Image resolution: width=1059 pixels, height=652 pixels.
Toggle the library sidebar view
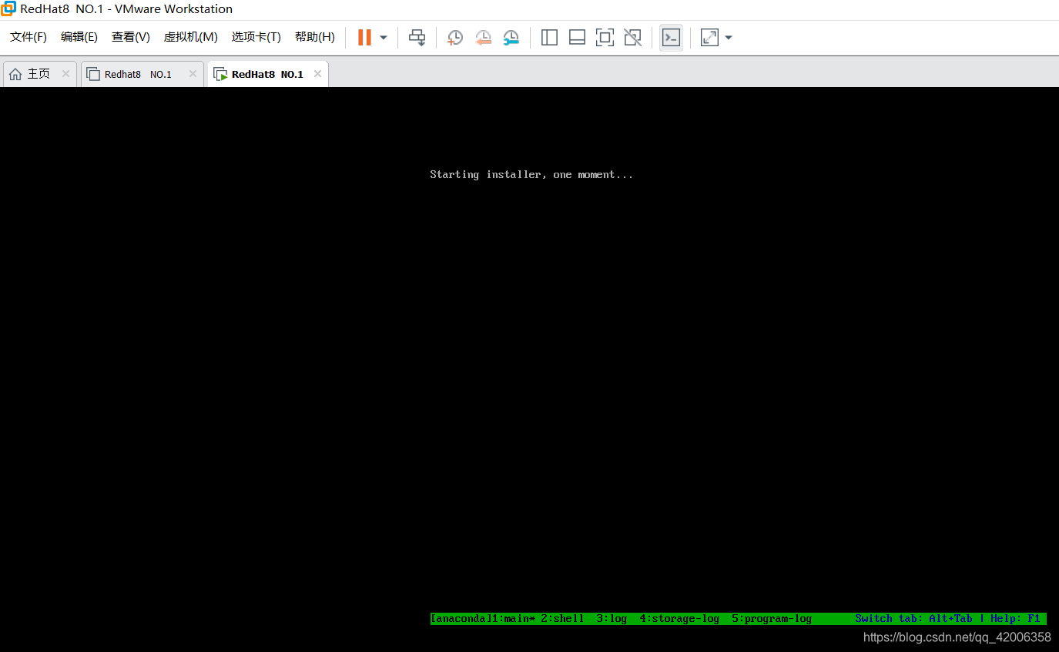click(x=549, y=37)
